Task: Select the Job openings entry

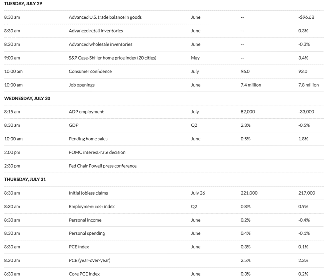Action: (82, 85)
